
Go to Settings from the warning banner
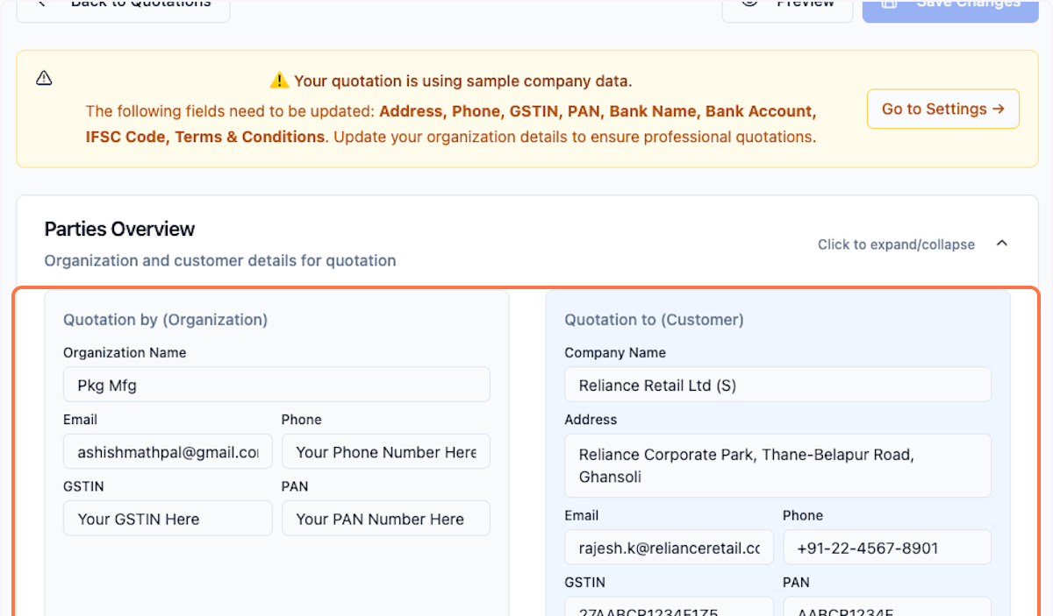[942, 109]
